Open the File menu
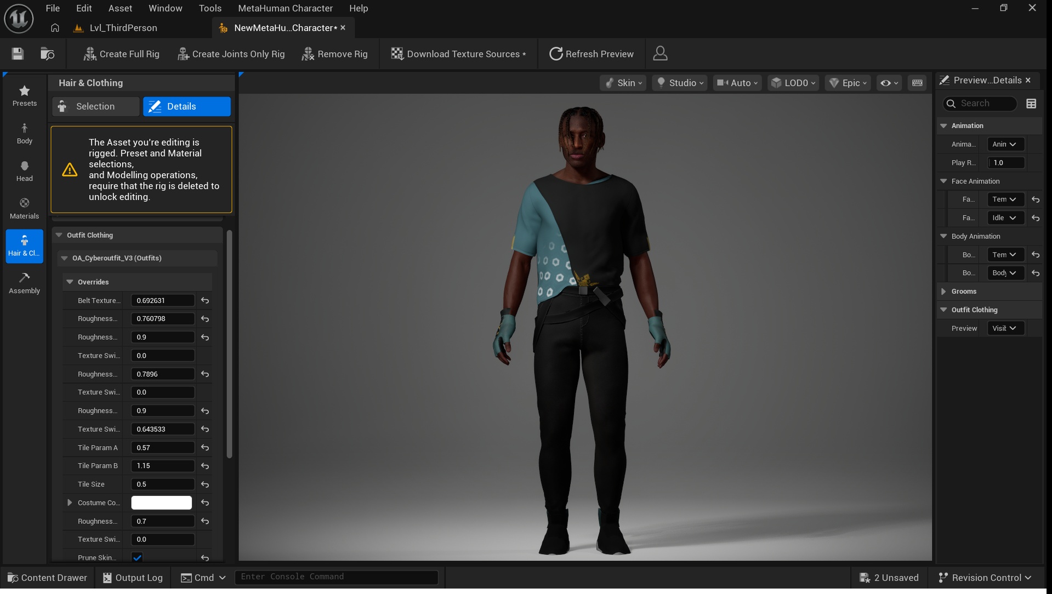 tap(53, 8)
